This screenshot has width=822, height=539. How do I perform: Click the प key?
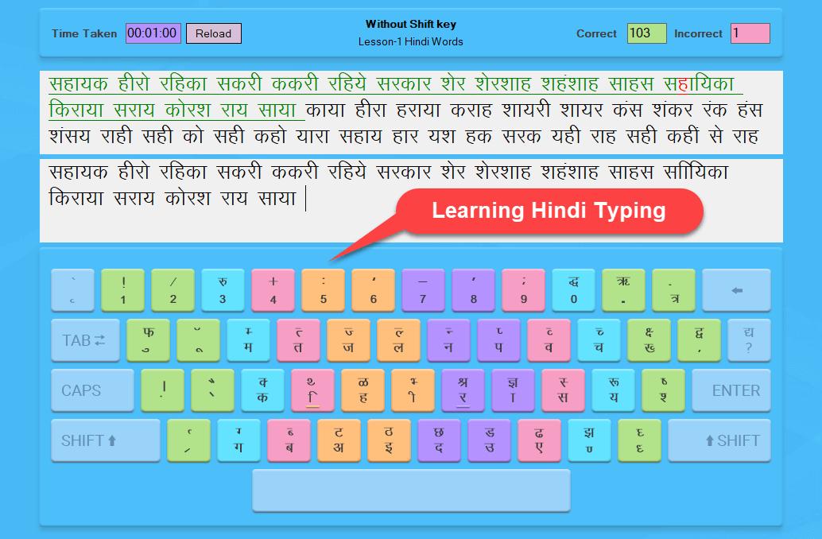click(498, 340)
